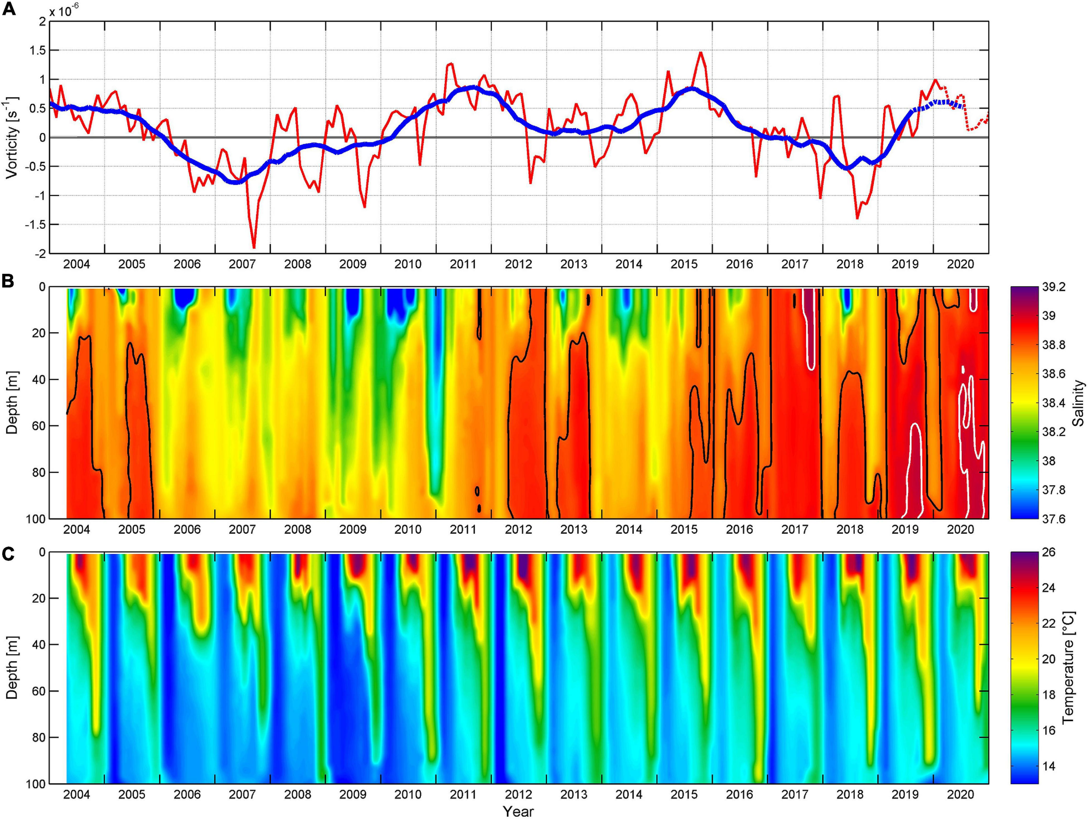Click the 2007 red vorticity minimum spike

tap(254, 246)
